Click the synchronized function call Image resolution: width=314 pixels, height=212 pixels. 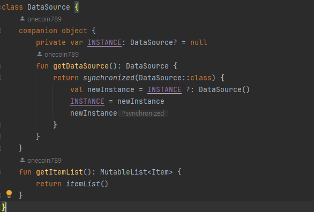click(109, 78)
